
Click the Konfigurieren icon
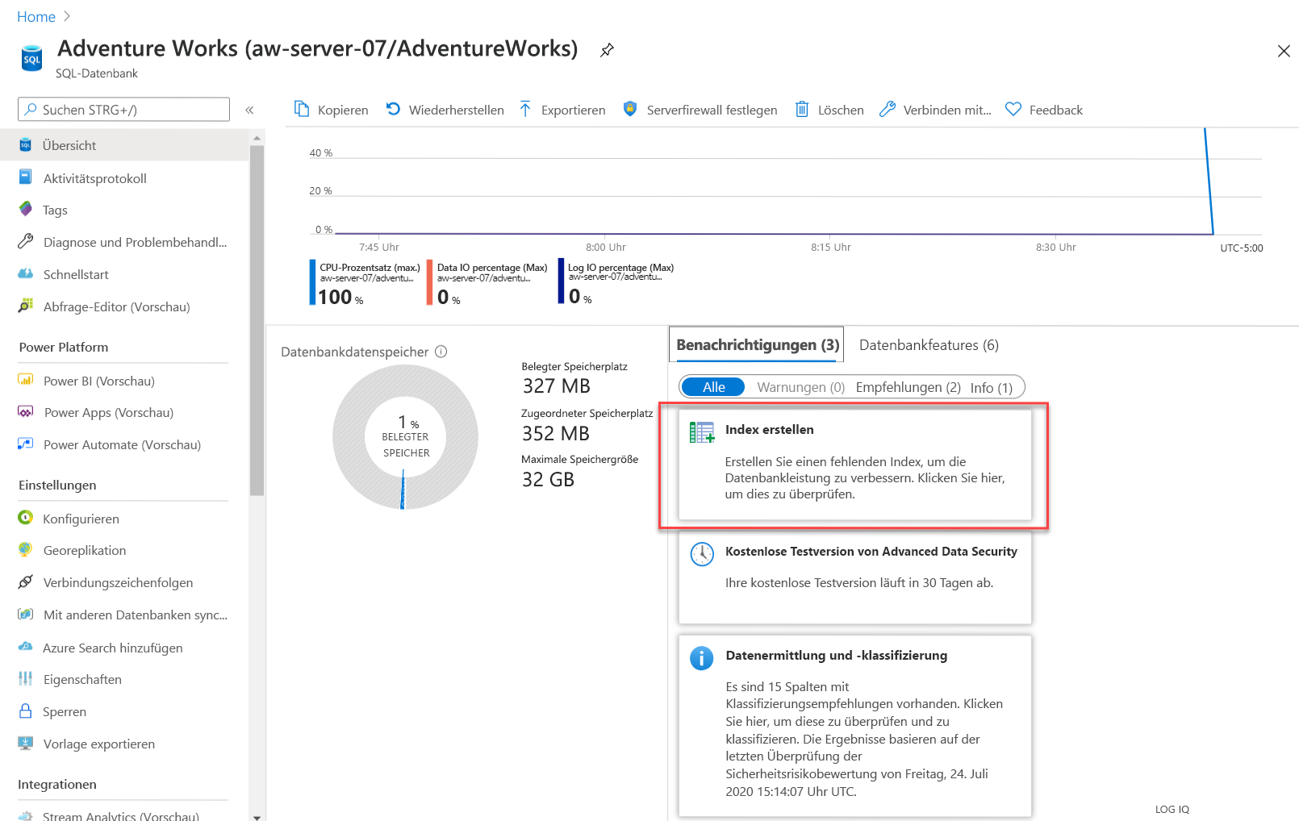click(26, 518)
